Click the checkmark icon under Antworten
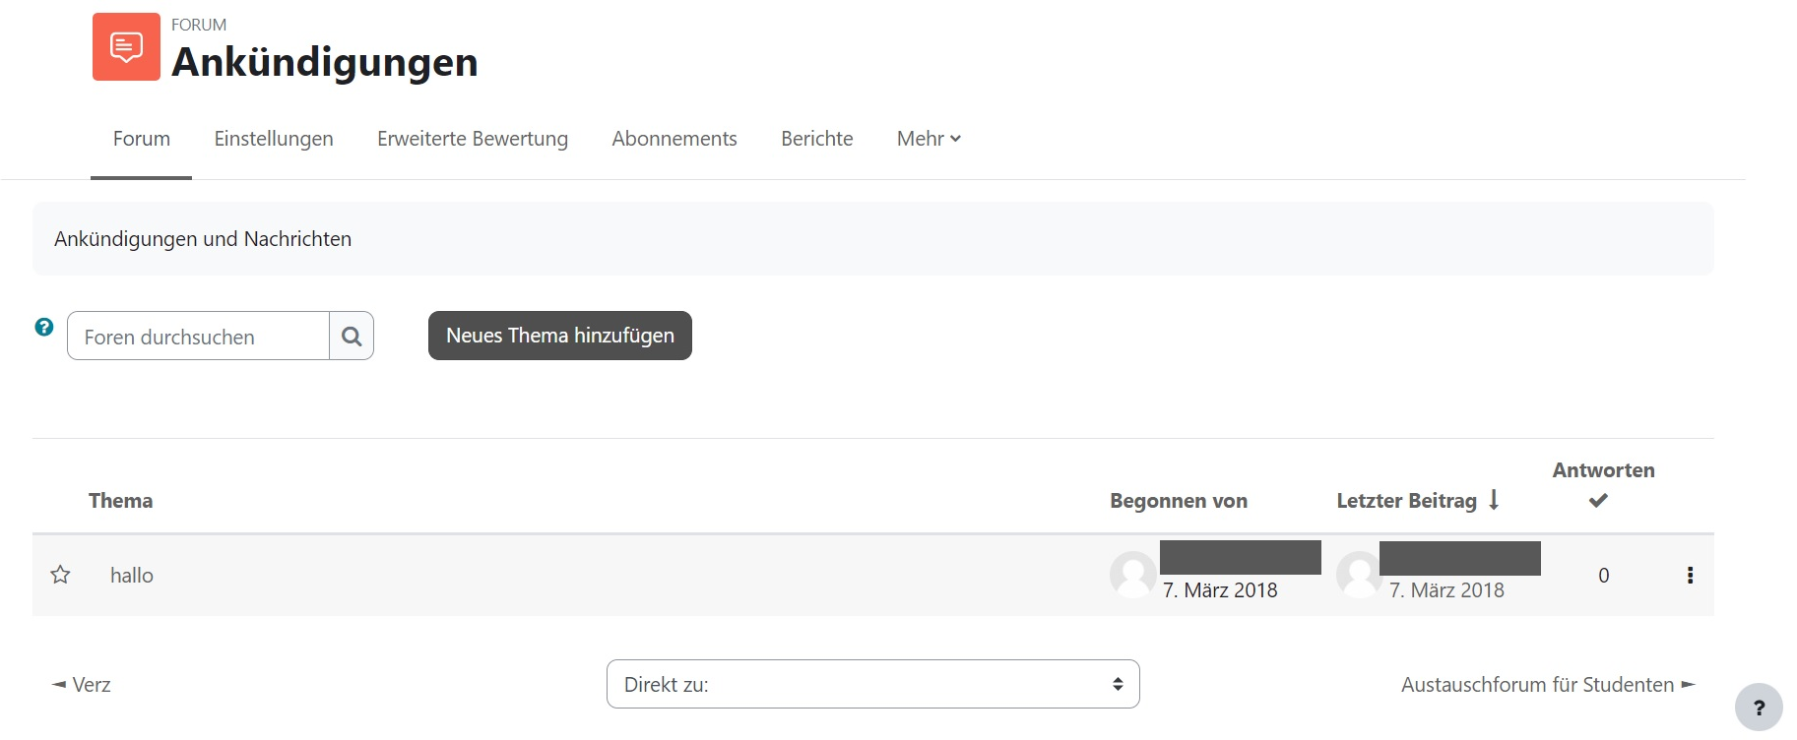 coord(1598,501)
